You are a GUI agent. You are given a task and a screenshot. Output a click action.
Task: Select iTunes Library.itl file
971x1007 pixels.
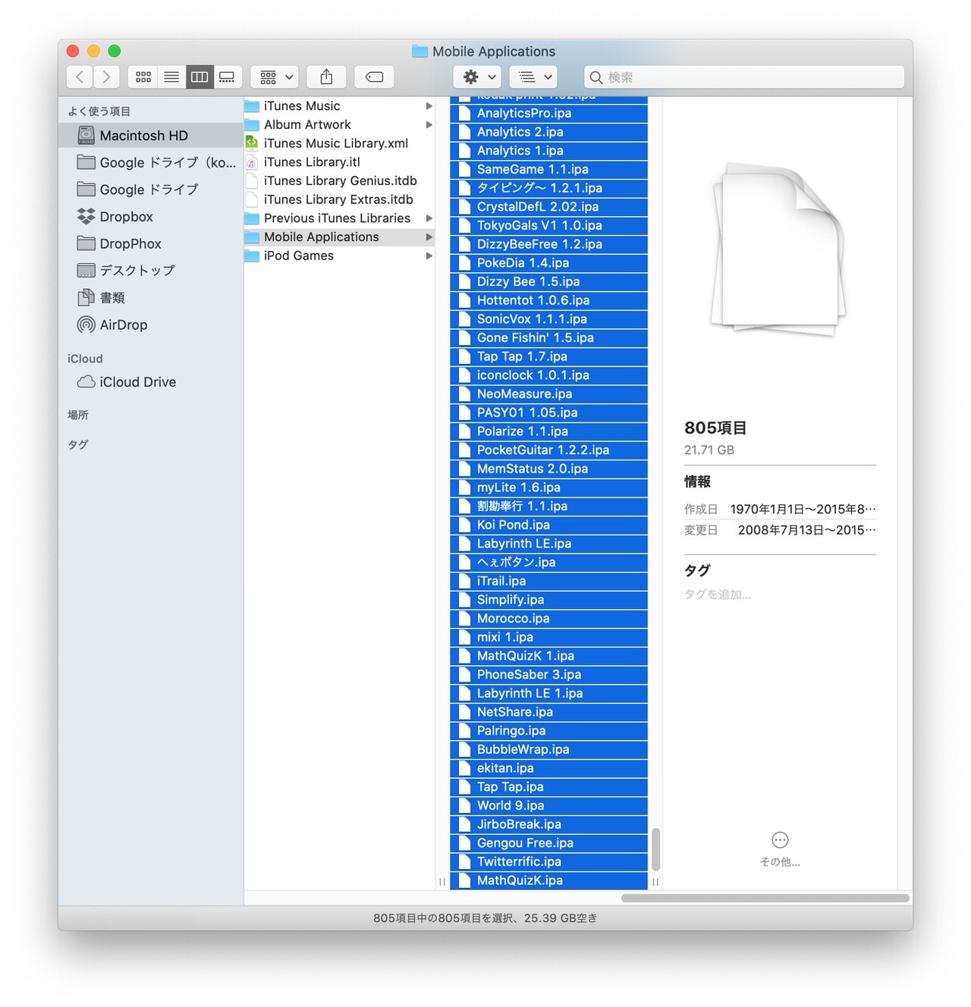pos(339,162)
